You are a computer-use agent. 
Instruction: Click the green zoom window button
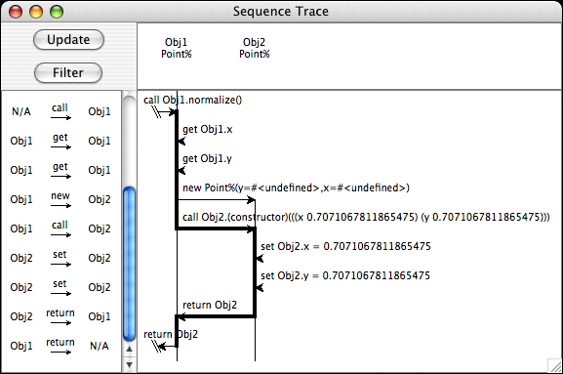(57, 12)
